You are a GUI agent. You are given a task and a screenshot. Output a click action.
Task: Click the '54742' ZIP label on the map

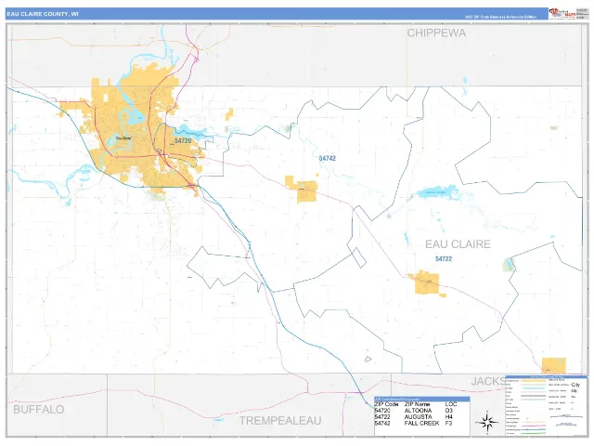coord(328,158)
